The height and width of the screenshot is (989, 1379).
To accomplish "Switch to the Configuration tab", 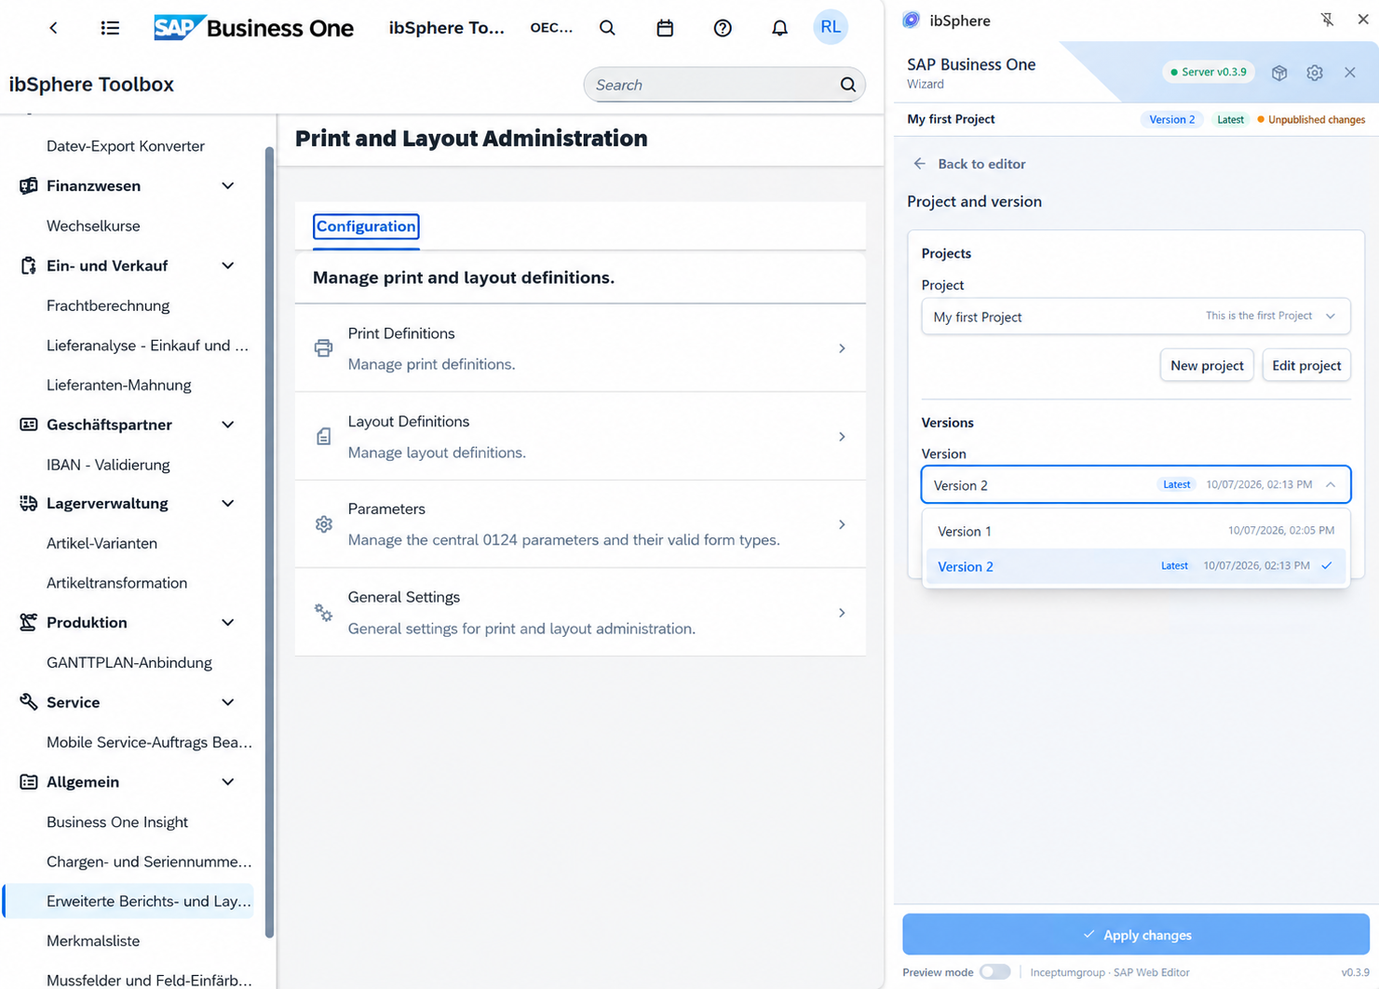I will point(366,226).
